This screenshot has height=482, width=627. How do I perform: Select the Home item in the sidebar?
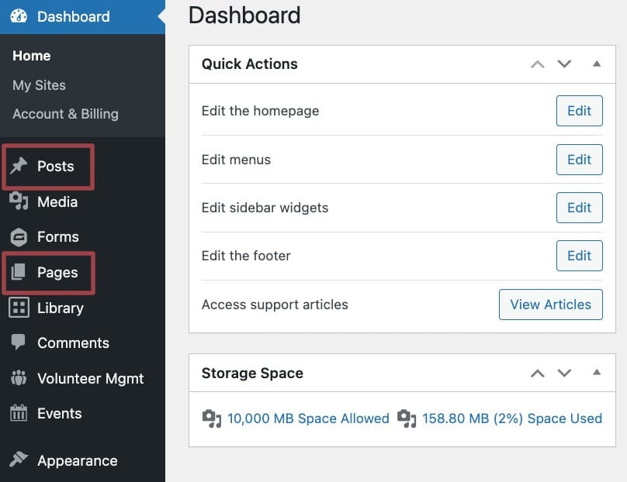[x=31, y=56]
